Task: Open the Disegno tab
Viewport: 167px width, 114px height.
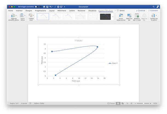Action: [x=29, y=11]
